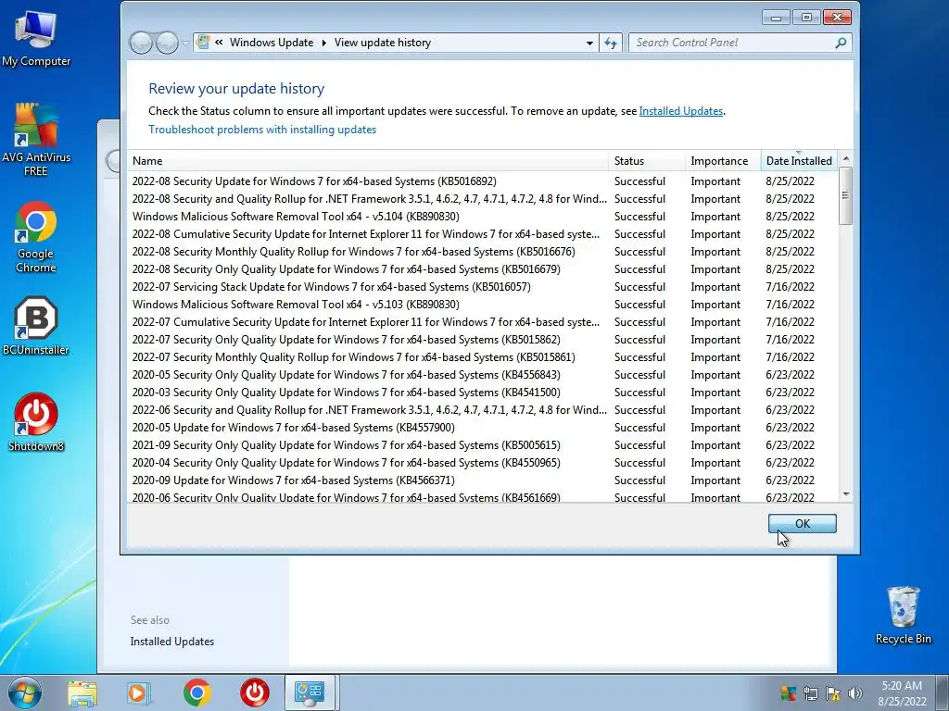The height and width of the screenshot is (711, 949).
Task: Launch AVG AntiVirus FREE shortcut
Action: (36, 139)
